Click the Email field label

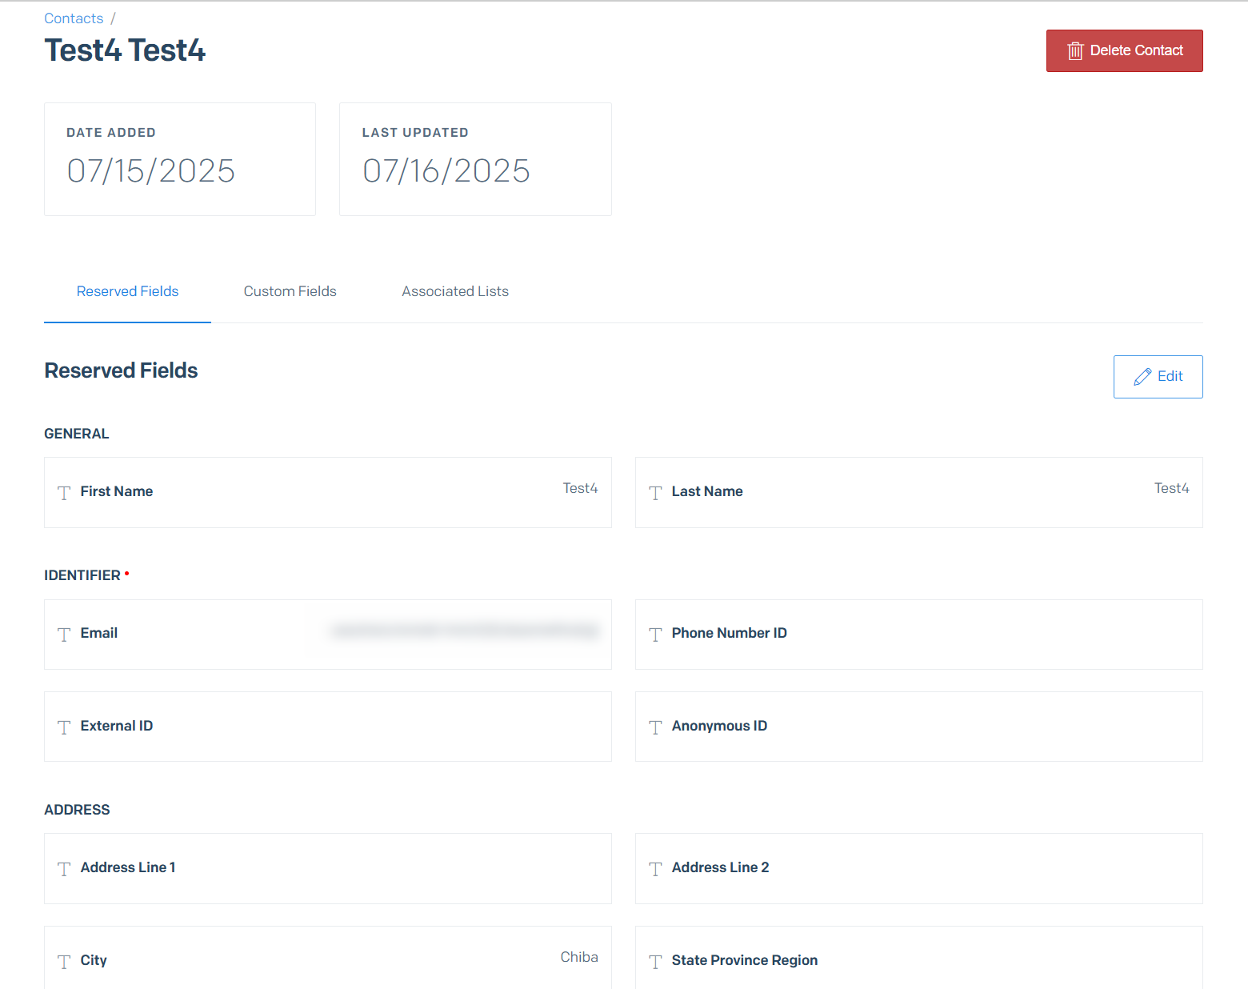tap(99, 633)
